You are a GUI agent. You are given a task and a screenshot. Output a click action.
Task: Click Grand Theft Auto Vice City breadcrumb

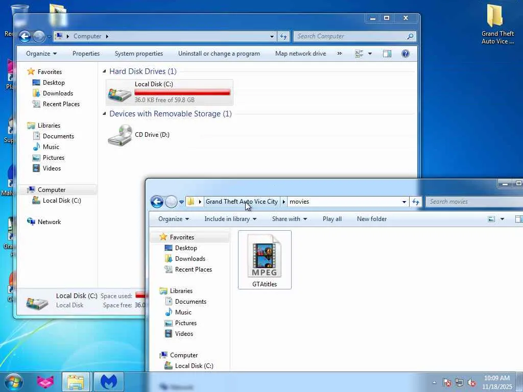[x=242, y=202]
